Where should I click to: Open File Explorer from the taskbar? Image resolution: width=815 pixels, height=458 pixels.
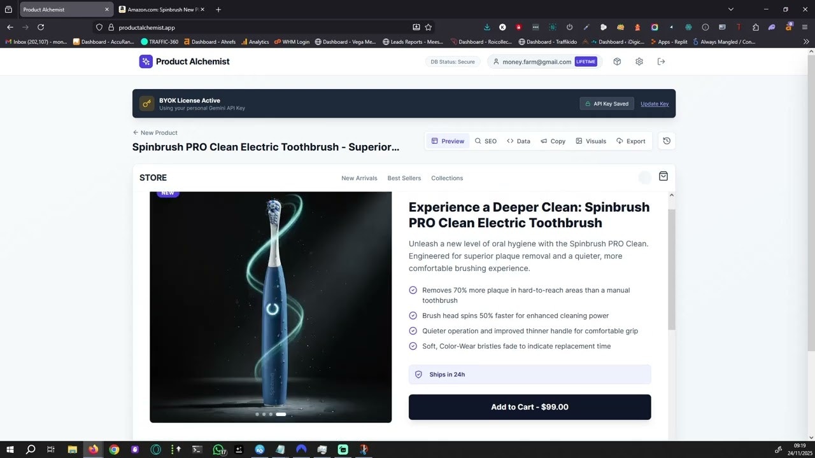click(73, 450)
